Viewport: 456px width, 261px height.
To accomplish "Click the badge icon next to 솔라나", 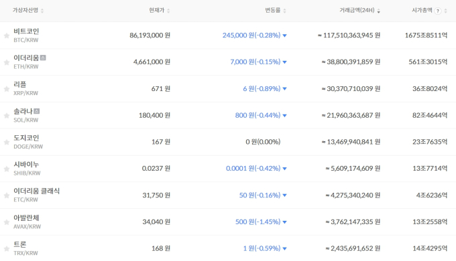I will (x=37, y=111).
